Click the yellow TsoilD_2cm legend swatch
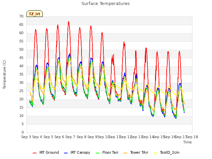Viewport: 212px width, 159px height. pyautogui.click(x=155, y=153)
